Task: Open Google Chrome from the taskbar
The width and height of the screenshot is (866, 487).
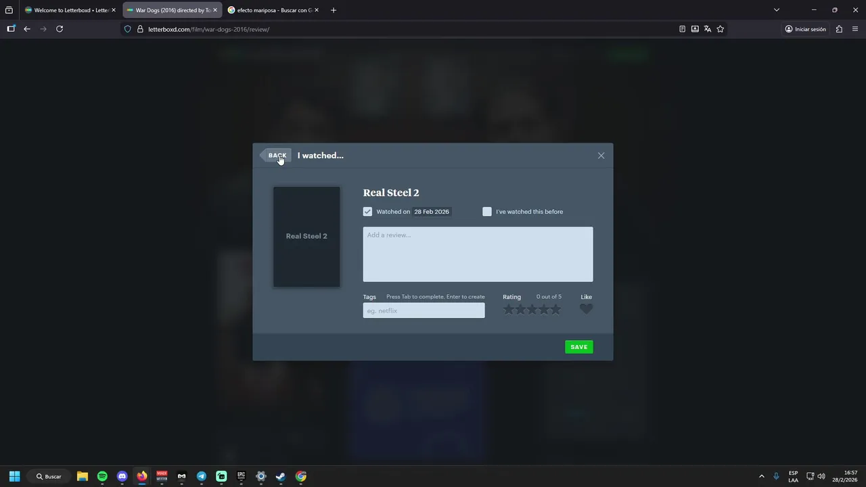Action: coord(300,476)
